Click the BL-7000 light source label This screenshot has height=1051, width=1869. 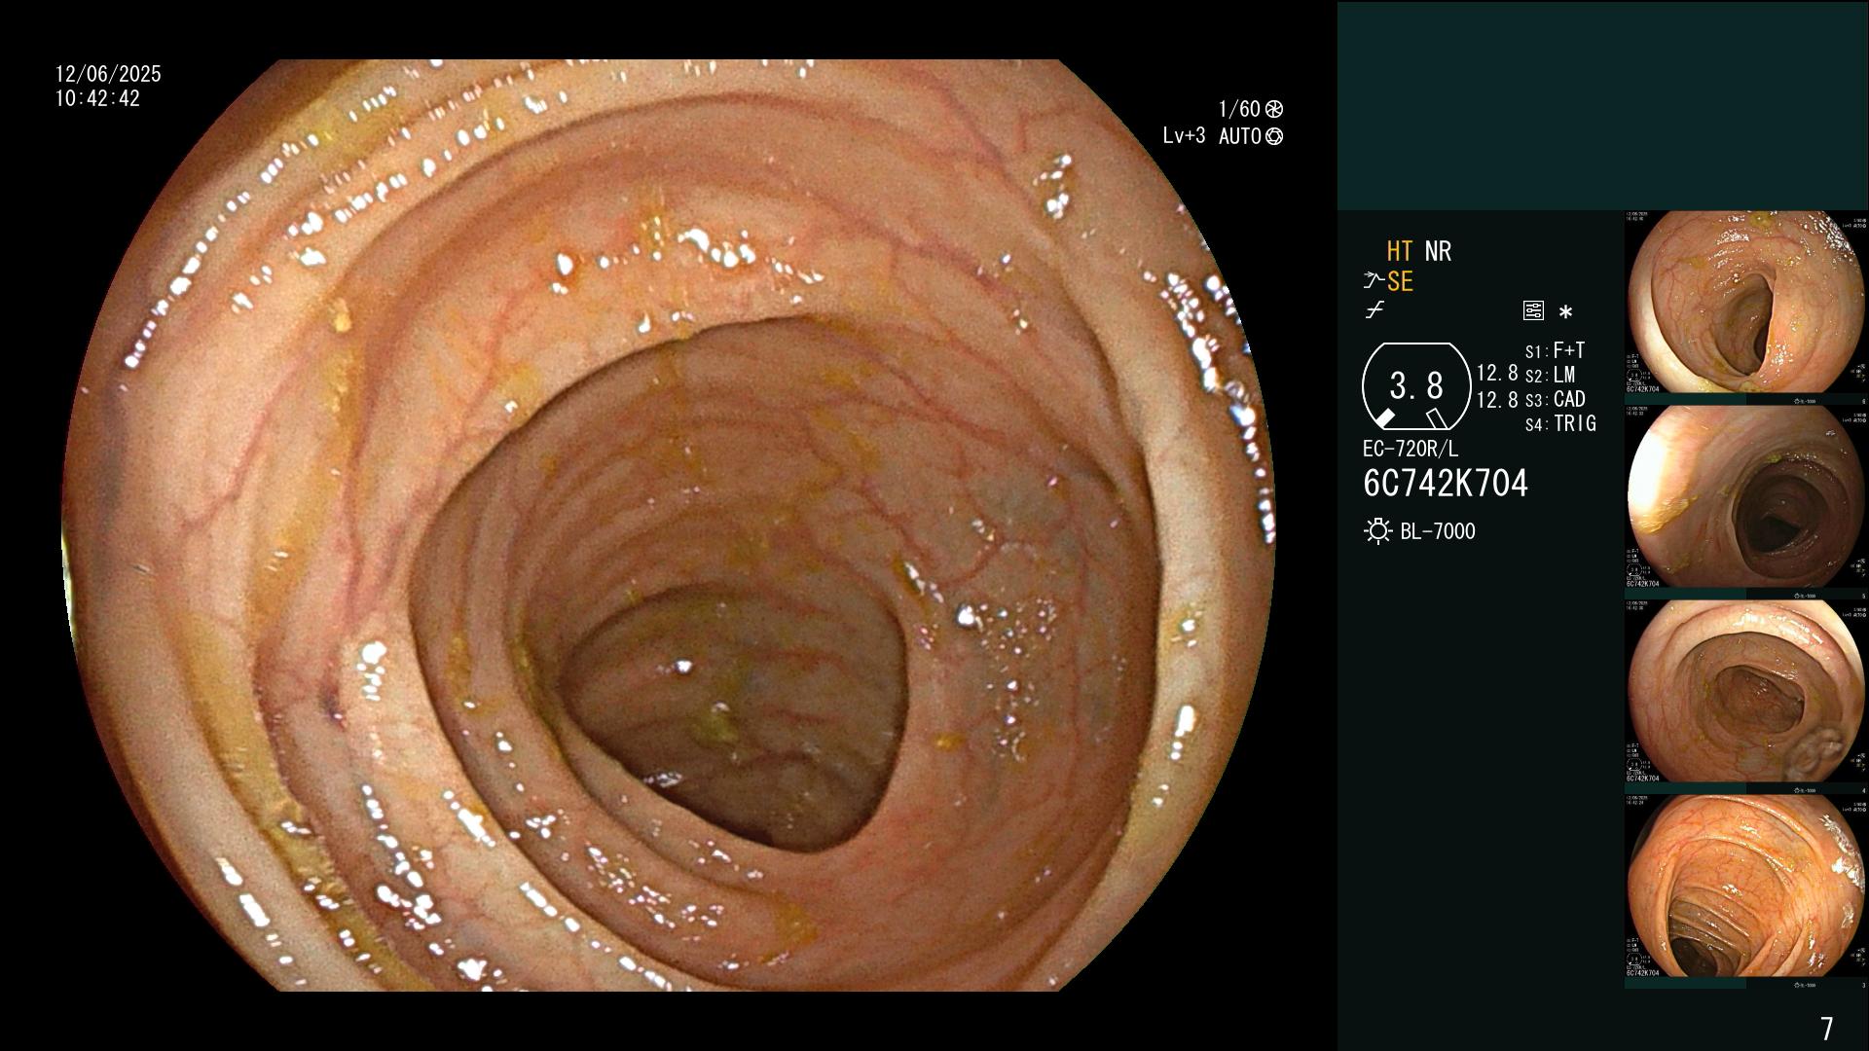(x=1438, y=531)
